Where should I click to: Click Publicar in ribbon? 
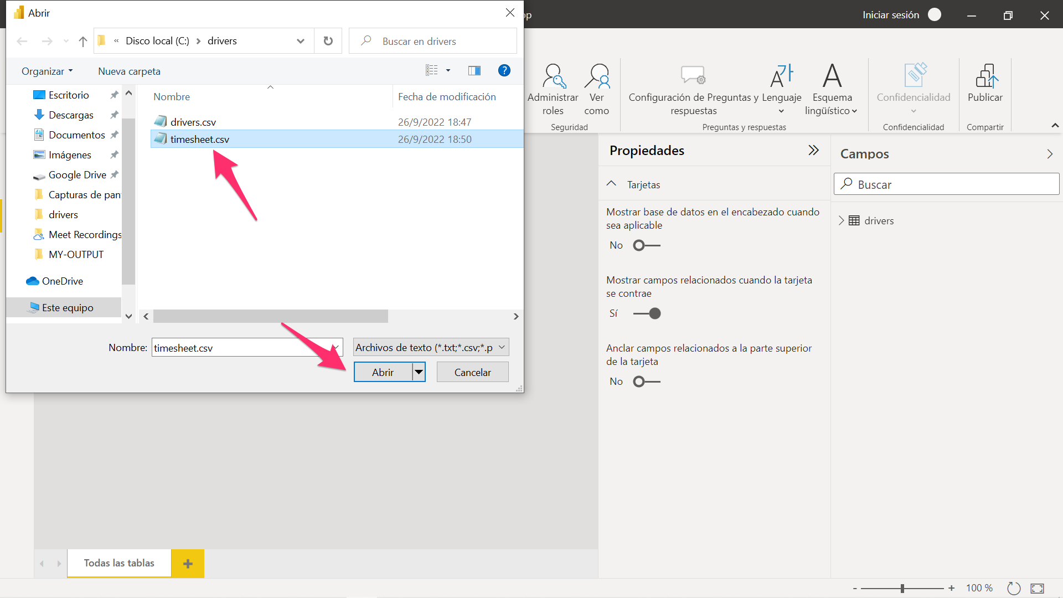(985, 83)
